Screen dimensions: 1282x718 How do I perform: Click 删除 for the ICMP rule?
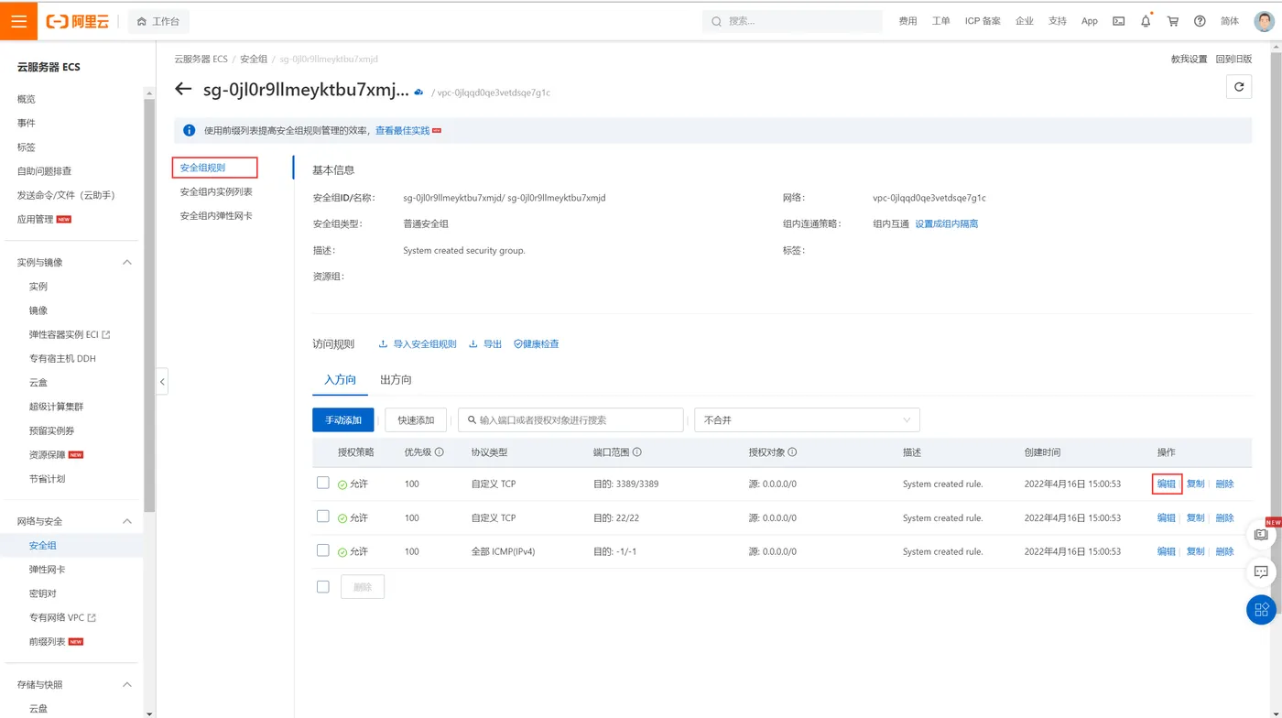(x=1224, y=551)
